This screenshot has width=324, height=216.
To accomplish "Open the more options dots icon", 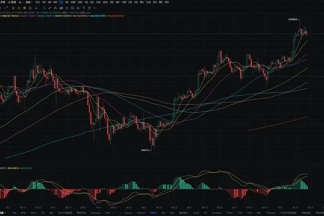I will (5, 8).
